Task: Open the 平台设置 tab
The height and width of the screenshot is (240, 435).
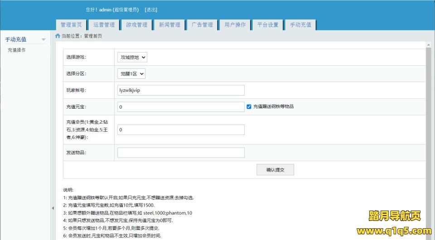Action: (268, 25)
